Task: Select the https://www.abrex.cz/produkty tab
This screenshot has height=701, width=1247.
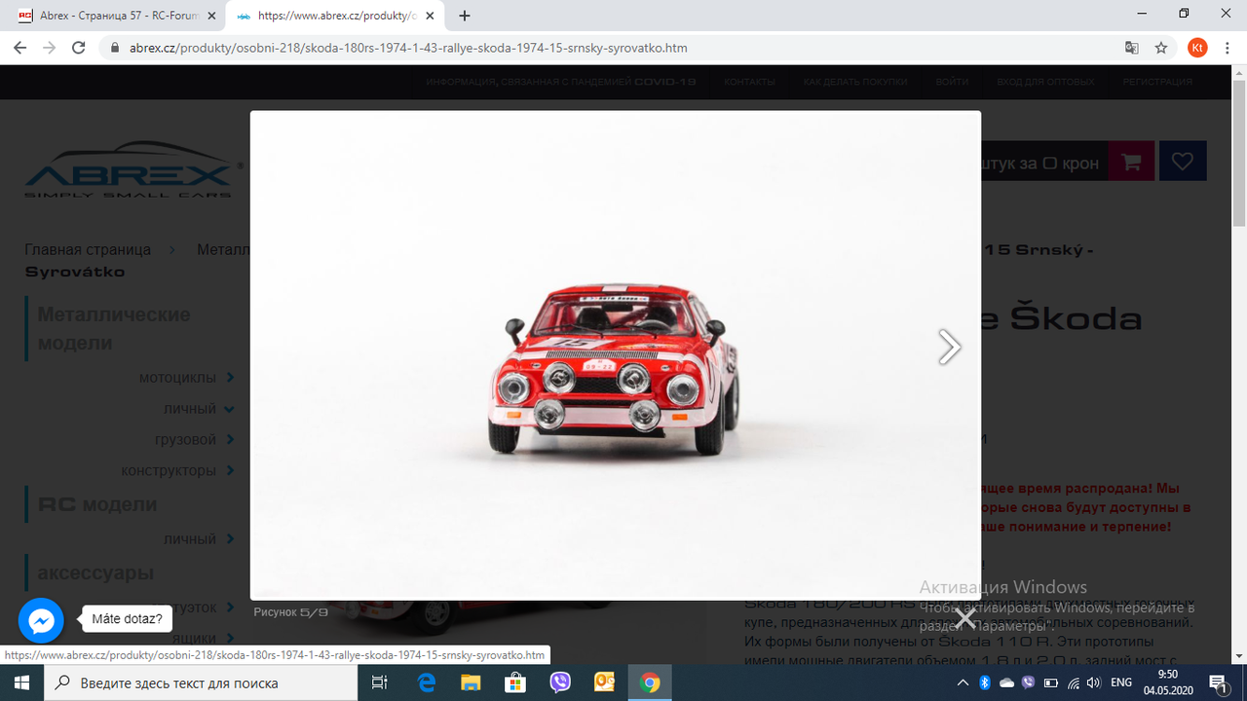Action: tap(336, 16)
